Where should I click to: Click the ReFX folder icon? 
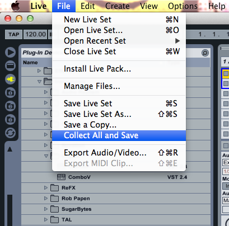54,187
